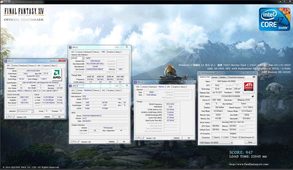
Task: Open the Memory tab in the CPU-Z Mainboard window
Action: pos(97,90)
